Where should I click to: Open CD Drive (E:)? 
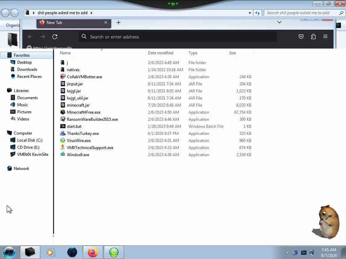pos(28,147)
